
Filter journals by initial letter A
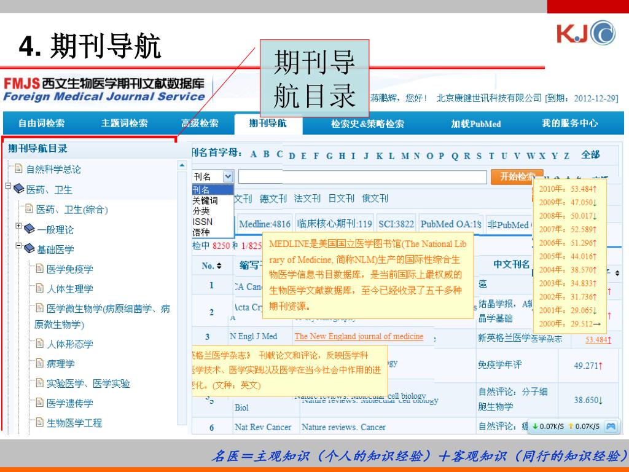tap(254, 155)
